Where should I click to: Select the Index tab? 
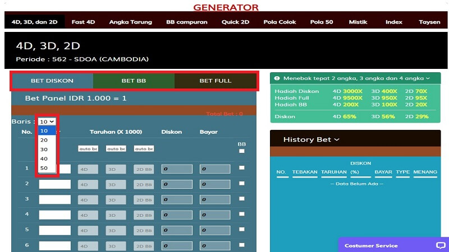[394, 22]
